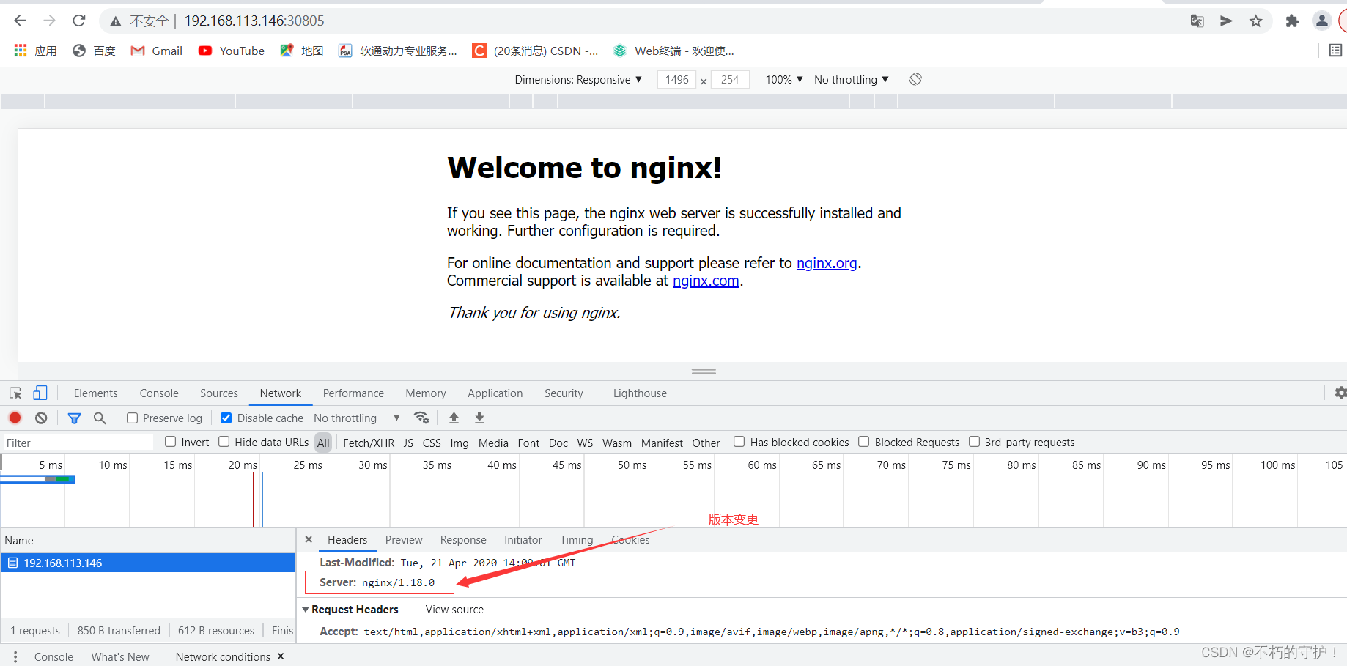Follow the nginx.org link
This screenshot has height=666, width=1347.
click(x=827, y=263)
